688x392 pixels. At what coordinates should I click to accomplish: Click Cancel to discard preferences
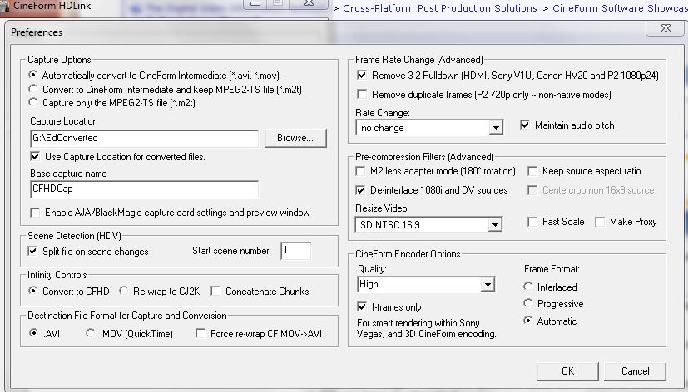point(635,371)
